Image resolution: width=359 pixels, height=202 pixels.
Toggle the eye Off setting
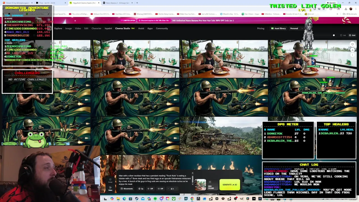tap(160, 189)
